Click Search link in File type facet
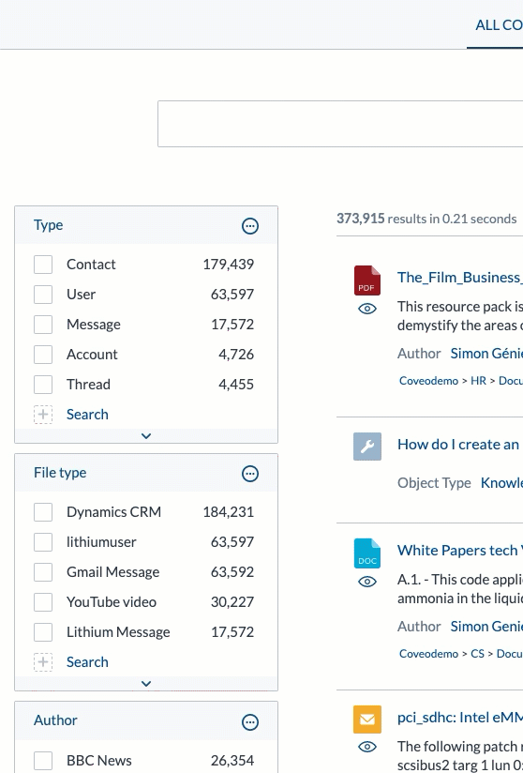The image size is (523, 773). (x=87, y=661)
